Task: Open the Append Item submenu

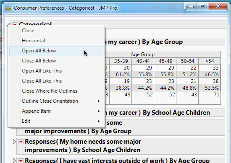Action: coord(56,111)
